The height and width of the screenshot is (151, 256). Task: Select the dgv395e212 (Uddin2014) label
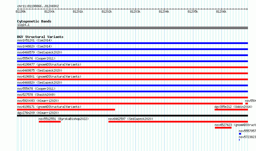tap(233, 107)
